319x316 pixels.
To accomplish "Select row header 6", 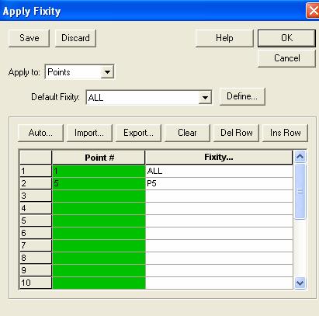I will 36,233.
